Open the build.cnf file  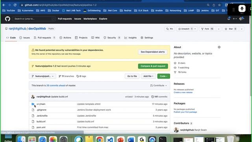(x=41, y=121)
